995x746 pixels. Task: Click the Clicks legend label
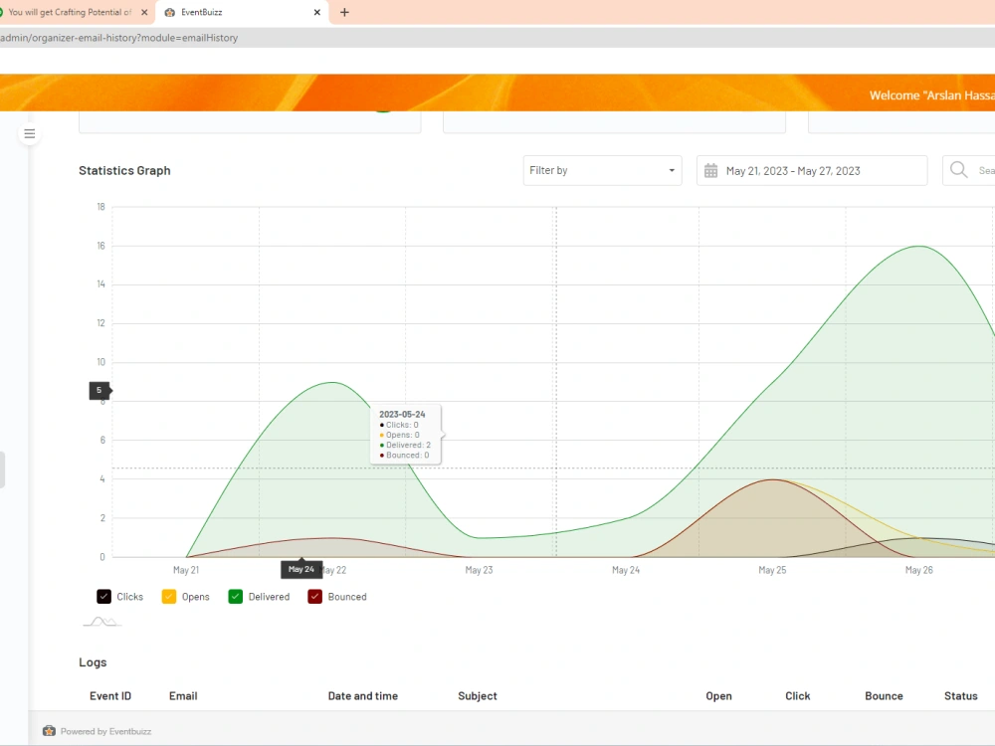coord(130,597)
